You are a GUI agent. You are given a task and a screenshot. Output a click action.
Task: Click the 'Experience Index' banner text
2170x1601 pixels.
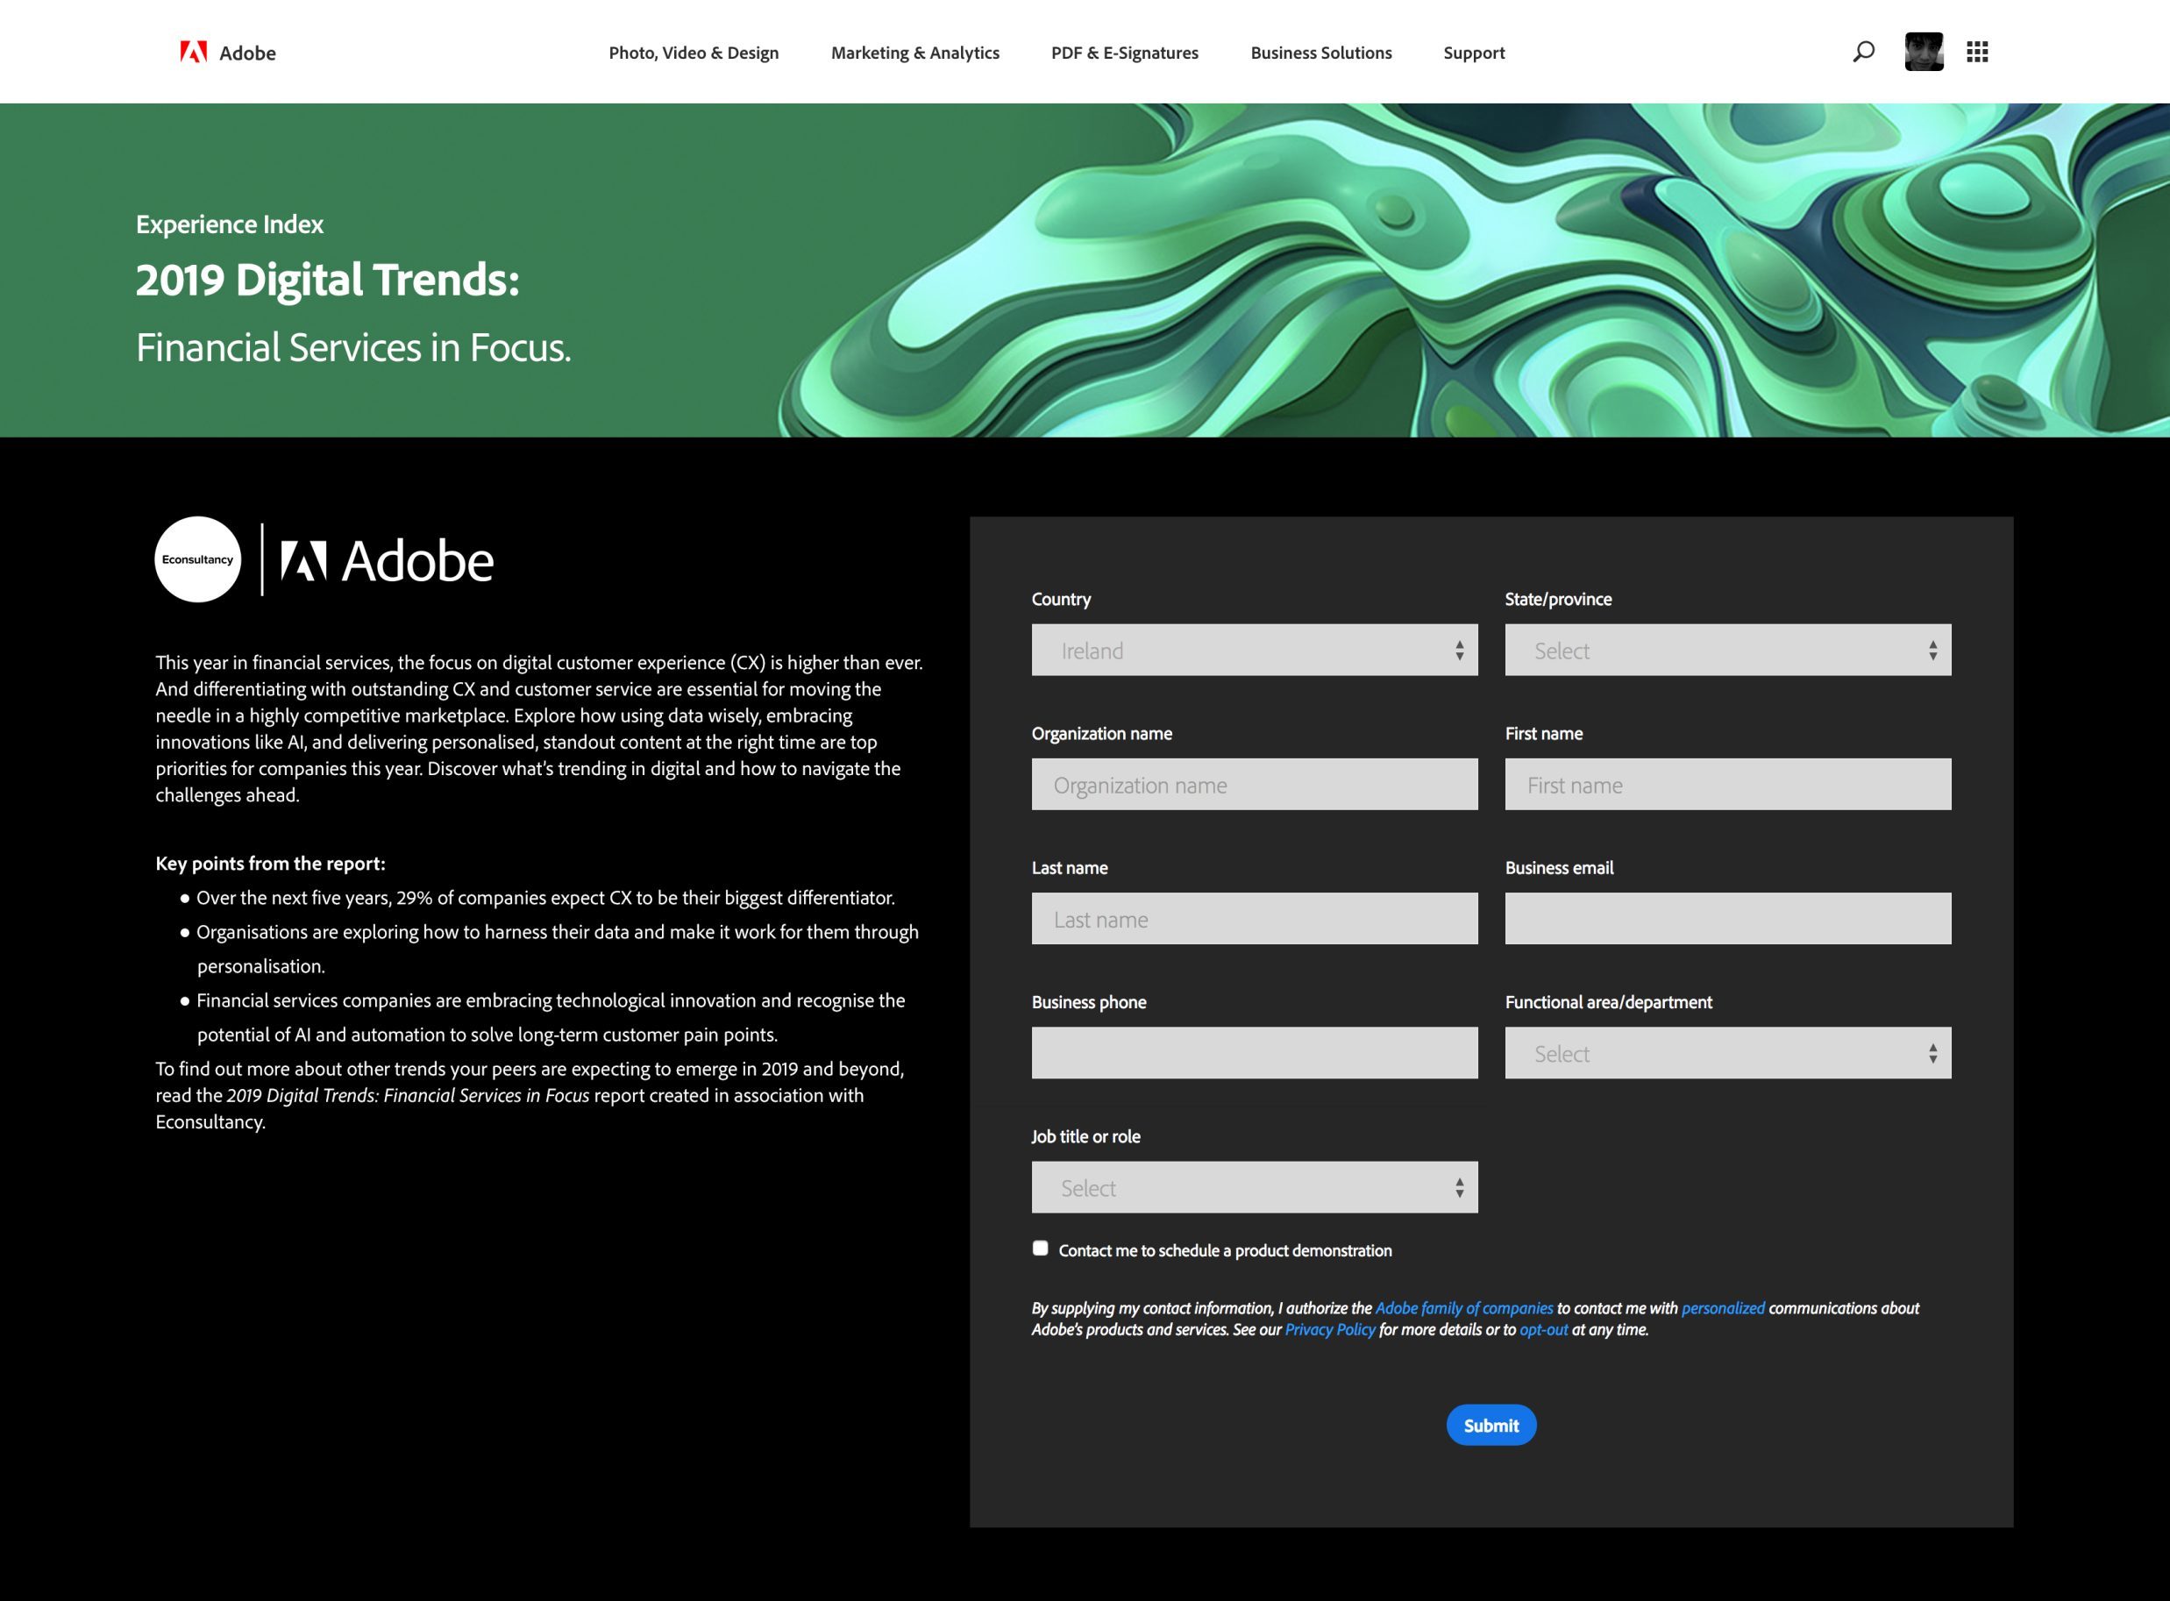pyautogui.click(x=230, y=224)
